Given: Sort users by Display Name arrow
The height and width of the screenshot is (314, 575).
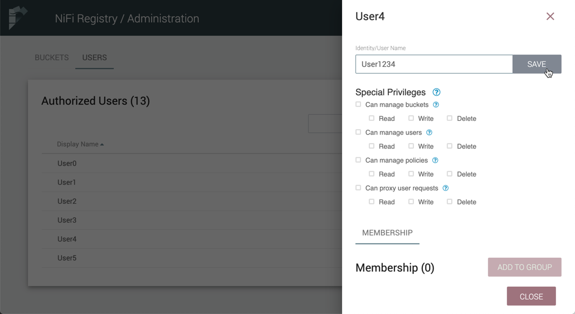Looking at the screenshot, I should 102,145.
